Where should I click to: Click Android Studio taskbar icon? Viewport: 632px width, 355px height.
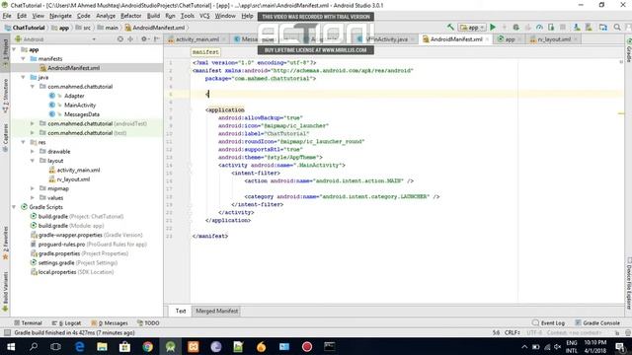coord(171,346)
